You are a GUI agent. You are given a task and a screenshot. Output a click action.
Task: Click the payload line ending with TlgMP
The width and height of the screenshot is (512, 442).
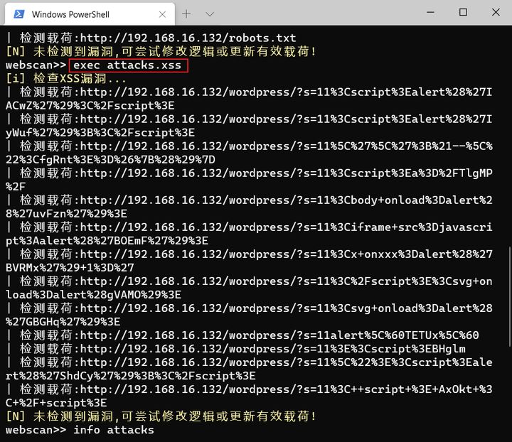pyautogui.click(x=249, y=180)
